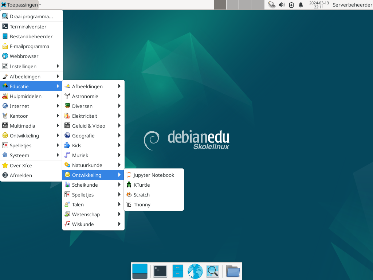
Task: Open application finder magnifier dock icon
Action: (x=213, y=271)
